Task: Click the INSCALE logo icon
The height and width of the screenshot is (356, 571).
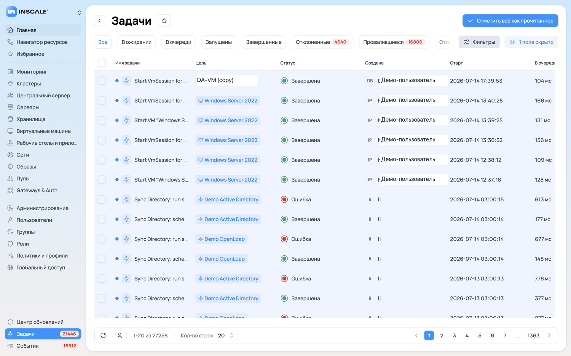Action: coord(11,12)
